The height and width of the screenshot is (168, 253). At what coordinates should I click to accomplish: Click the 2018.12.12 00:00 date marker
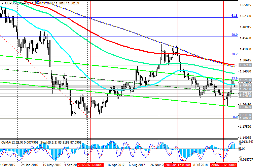click(x=223, y=165)
